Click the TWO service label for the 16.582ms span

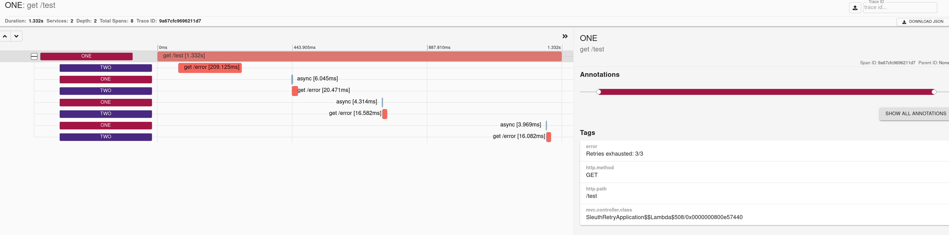pyautogui.click(x=106, y=114)
